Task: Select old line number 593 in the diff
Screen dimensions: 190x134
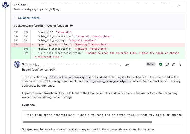Action: click(x=16, y=32)
